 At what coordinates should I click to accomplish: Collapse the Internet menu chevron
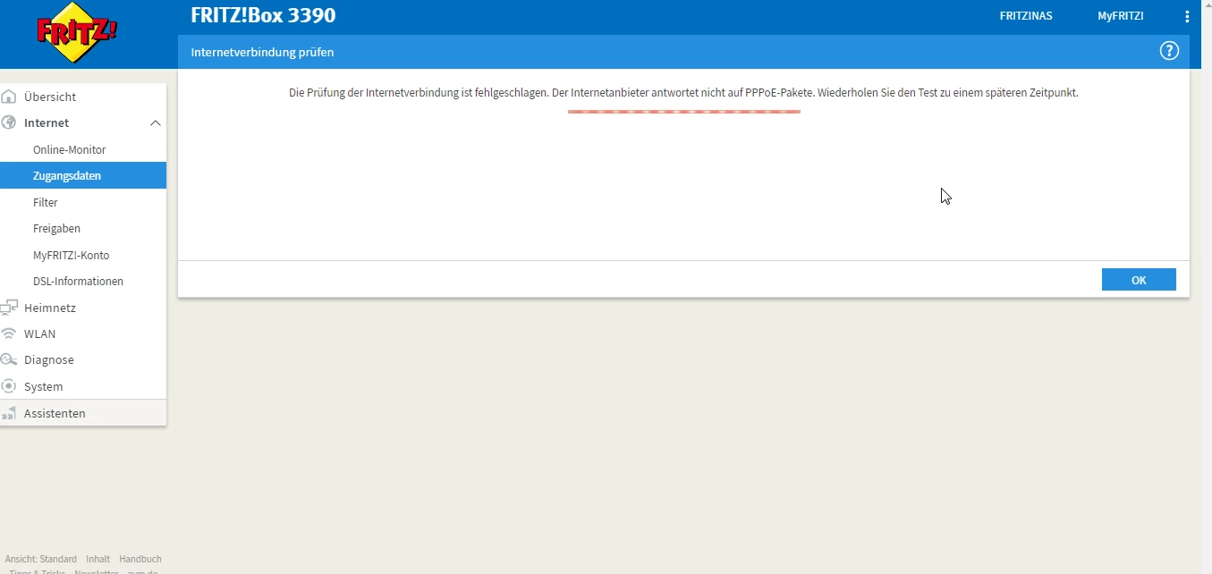click(x=155, y=122)
